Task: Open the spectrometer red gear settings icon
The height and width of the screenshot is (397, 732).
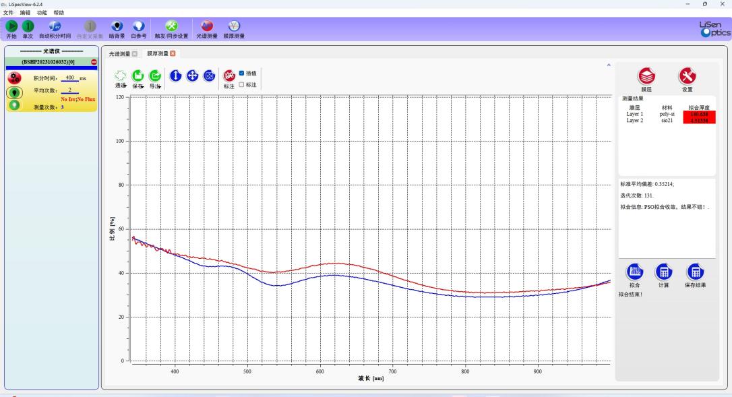Action: pyautogui.click(x=14, y=78)
